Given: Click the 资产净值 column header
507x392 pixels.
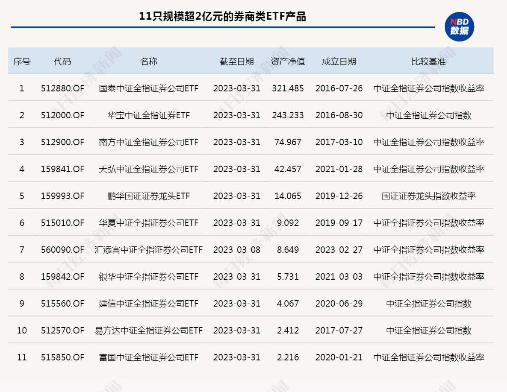Looking at the screenshot, I should (x=288, y=61).
